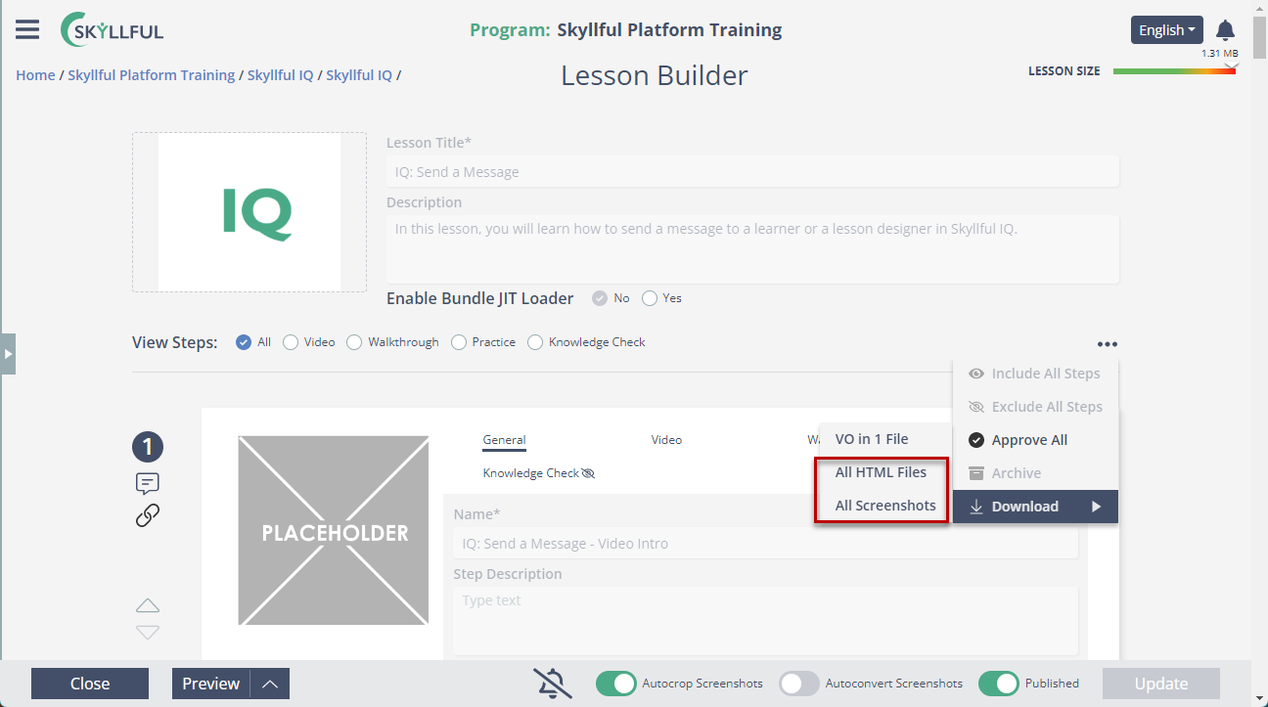Switch to the General tab
The image size is (1268, 707).
tap(505, 440)
